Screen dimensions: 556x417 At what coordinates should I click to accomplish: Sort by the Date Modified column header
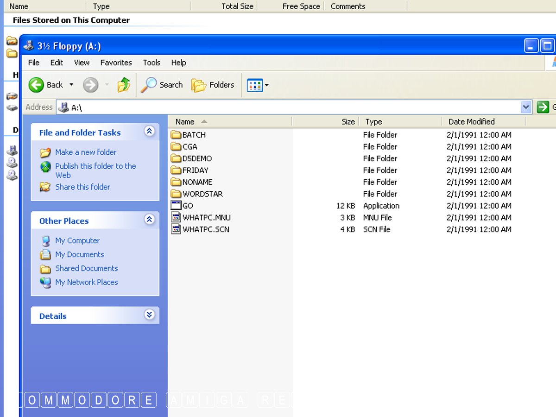tap(471, 121)
